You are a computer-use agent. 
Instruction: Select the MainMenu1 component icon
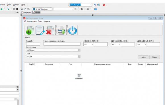pyautogui.click(x=79, y=75)
